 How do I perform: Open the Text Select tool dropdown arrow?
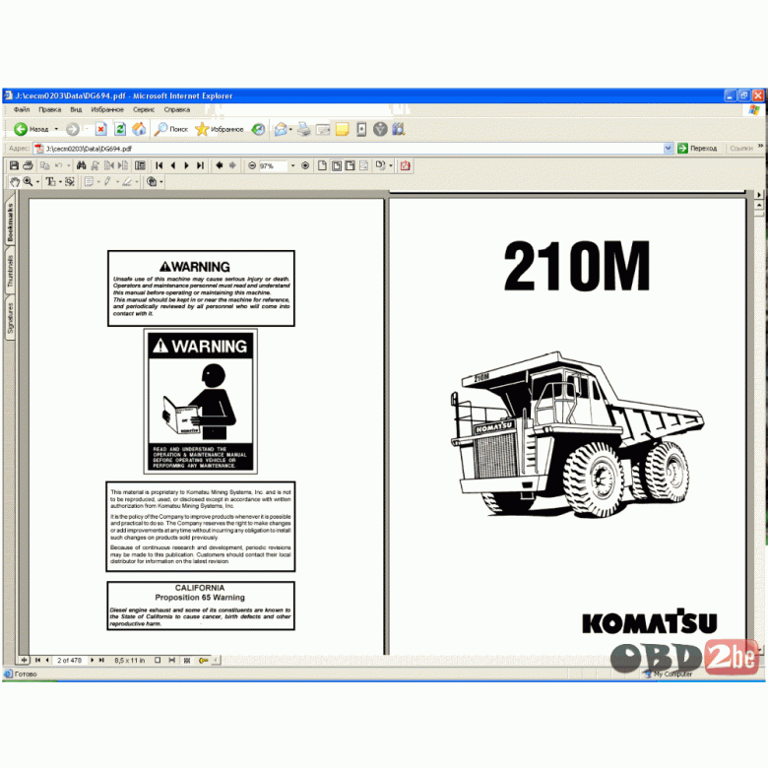pos(60,182)
